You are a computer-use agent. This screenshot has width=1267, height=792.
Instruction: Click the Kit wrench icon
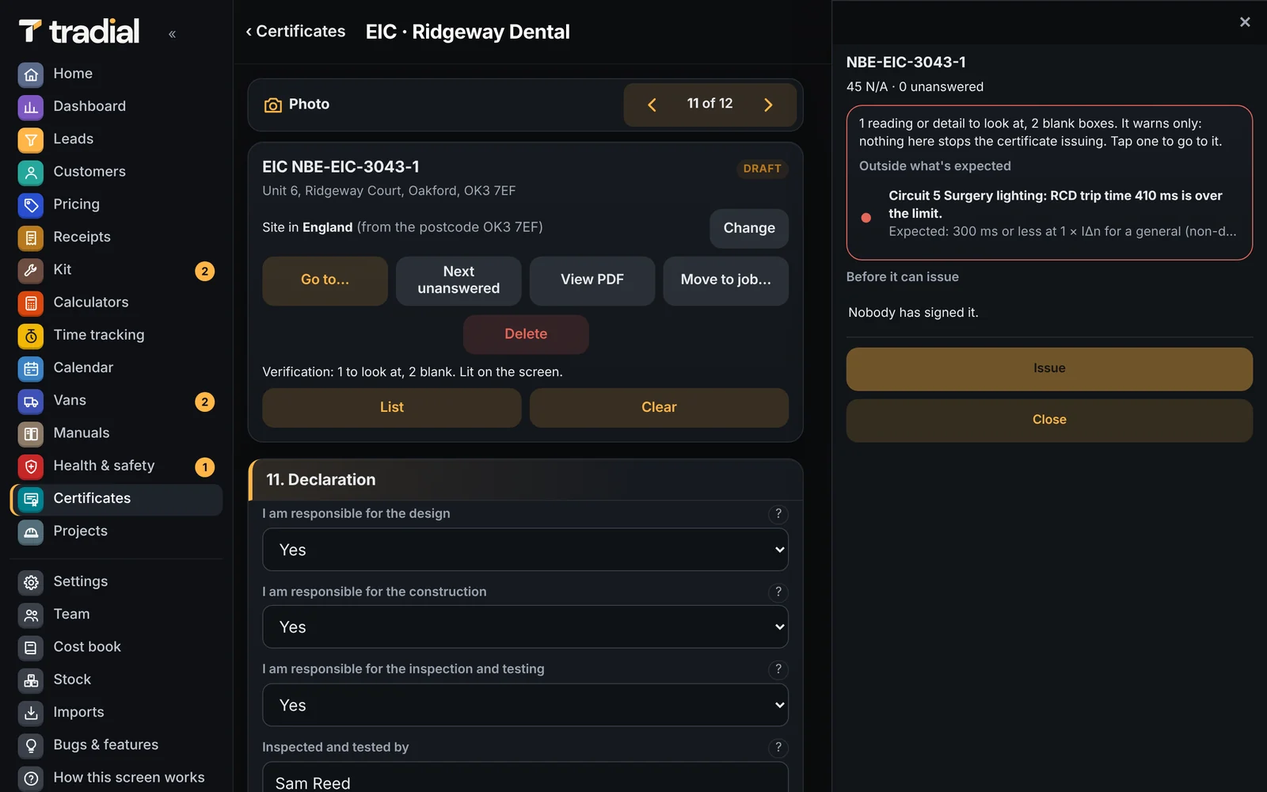coord(31,270)
